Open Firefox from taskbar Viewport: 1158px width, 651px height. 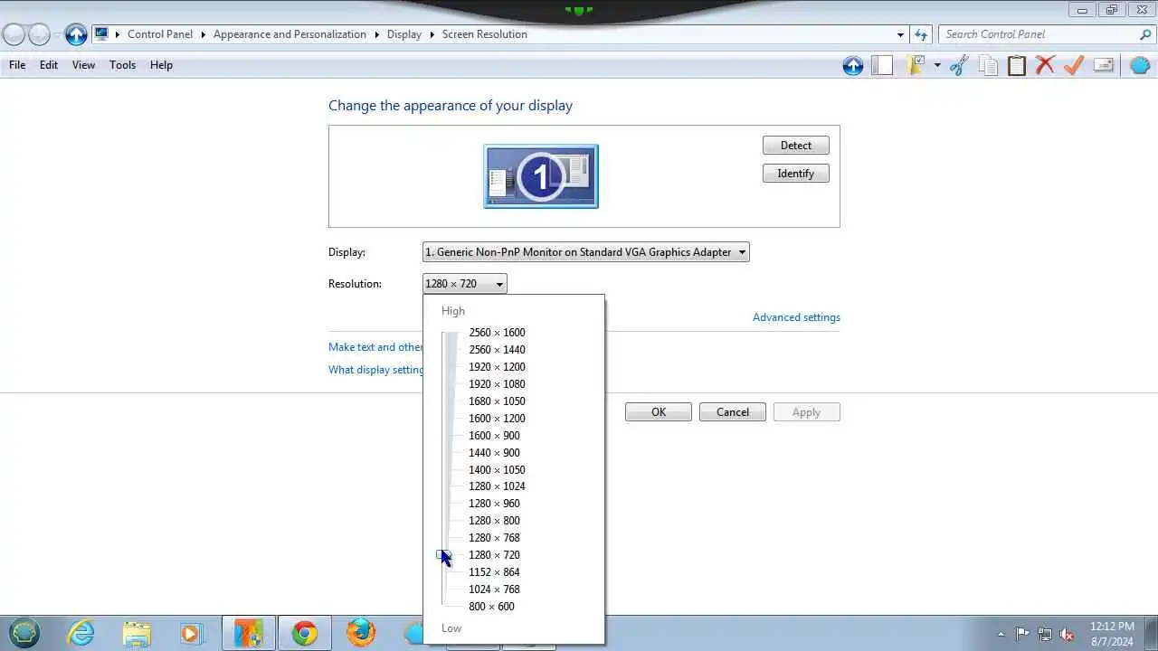360,633
